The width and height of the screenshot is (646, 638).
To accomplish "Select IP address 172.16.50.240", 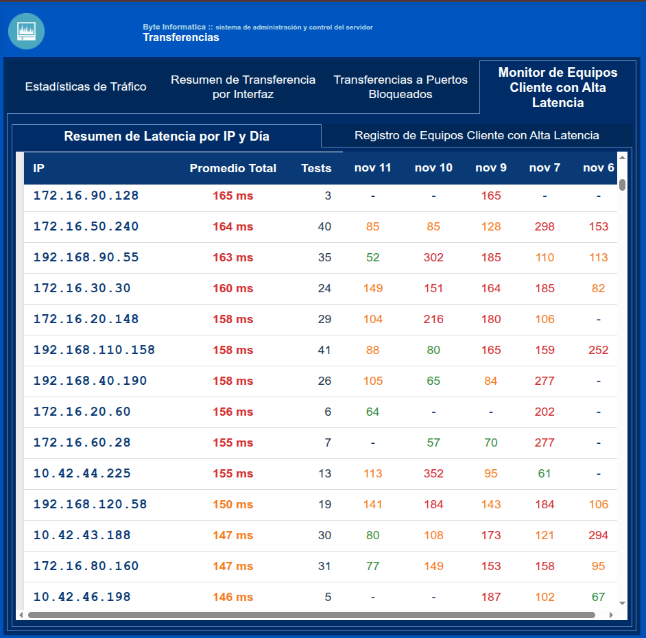I will tap(86, 227).
